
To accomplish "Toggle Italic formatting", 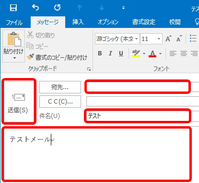I will [110, 53].
